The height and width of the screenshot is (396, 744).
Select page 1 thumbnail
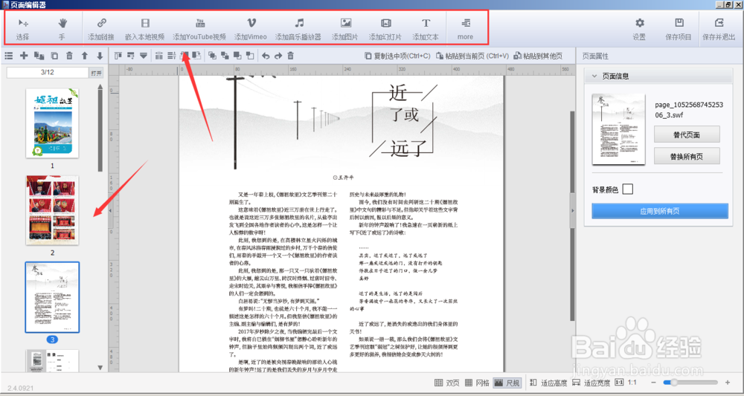(52, 123)
